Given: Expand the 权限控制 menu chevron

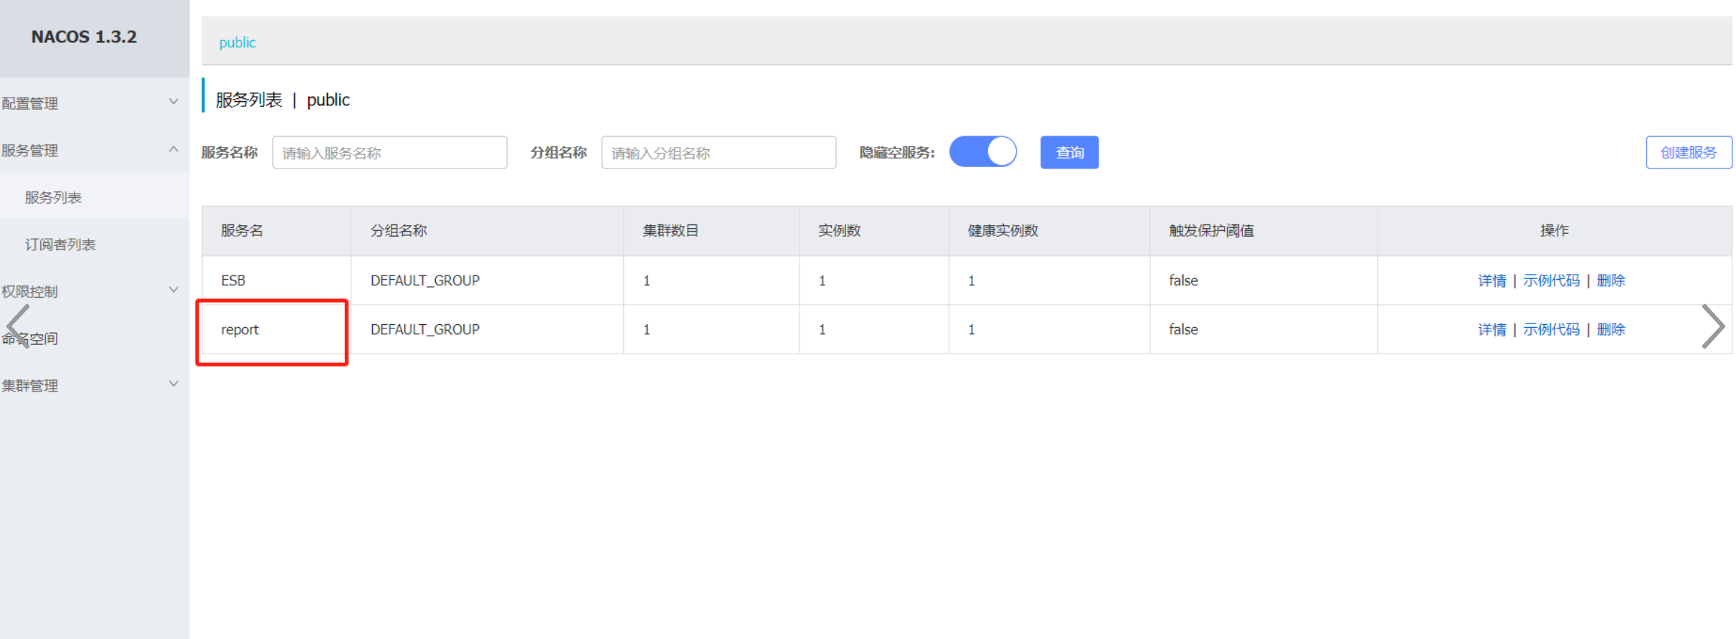Looking at the screenshot, I should click(174, 290).
